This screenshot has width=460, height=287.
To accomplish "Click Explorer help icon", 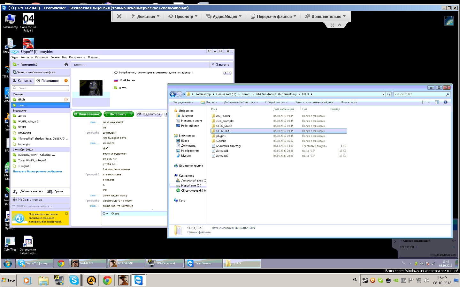I will 446,102.
